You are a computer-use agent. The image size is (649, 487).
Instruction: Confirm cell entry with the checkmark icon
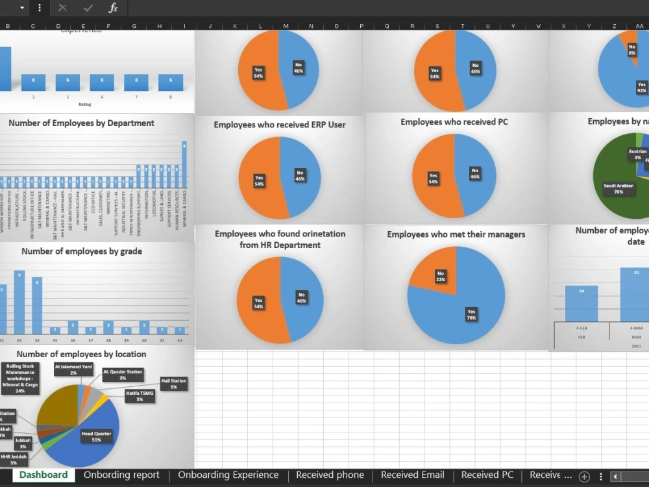89,8
